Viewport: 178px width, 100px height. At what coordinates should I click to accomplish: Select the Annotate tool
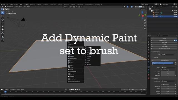[x=3, y=33]
